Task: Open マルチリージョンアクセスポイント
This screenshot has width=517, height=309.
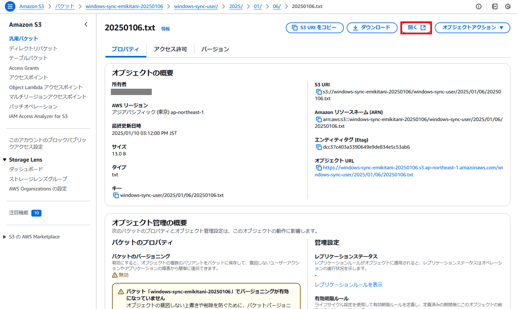Action: pyautogui.click(x=48, y=97)
